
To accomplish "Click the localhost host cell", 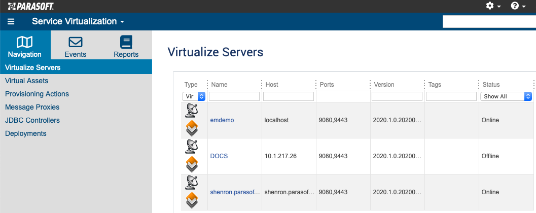I will pos(276,120).
